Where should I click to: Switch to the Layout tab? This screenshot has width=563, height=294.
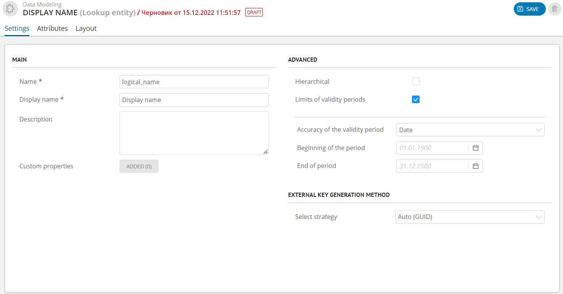(x=86, y=29)
